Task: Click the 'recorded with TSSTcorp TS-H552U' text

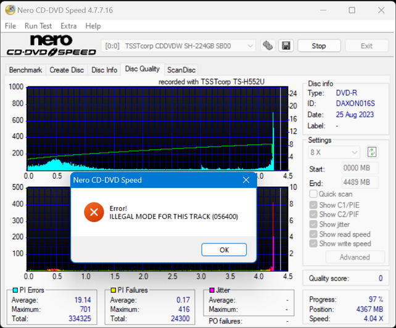Action: click(x=212, y=82)
